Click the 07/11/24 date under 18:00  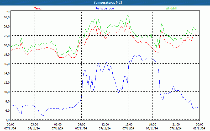pos(152,128)
